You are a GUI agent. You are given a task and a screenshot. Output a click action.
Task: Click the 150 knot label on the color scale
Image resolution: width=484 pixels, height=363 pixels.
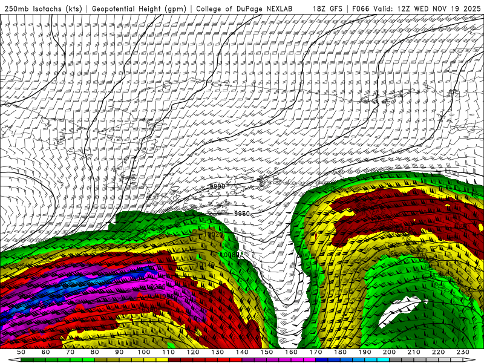click(267, 352)
